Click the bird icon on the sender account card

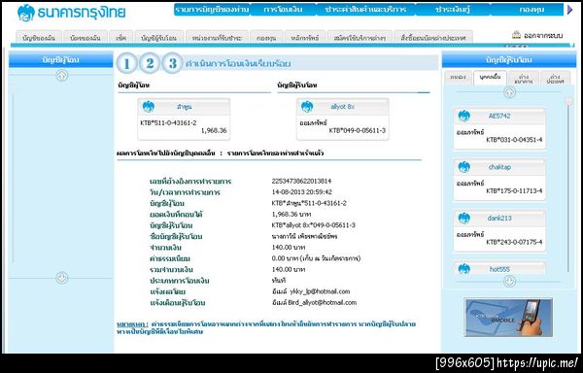(149, 107)
